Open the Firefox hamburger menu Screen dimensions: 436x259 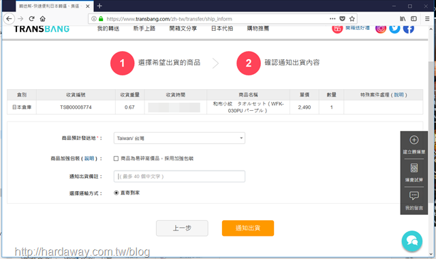[427, 18]
